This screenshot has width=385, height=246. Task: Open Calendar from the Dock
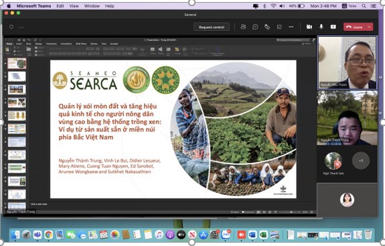(x=103, y=235)
